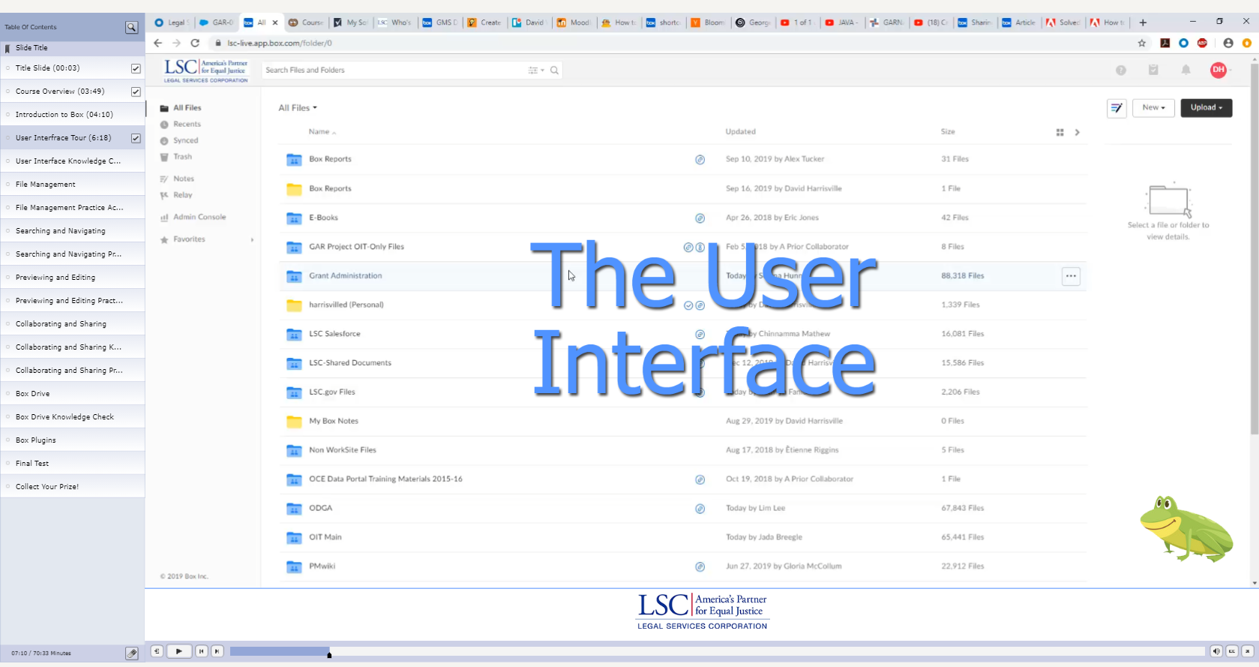Image resolution: width=1259 pixels, height=667 pixels.
Task: Go back in the browser
Action: [x=157, y=44]
